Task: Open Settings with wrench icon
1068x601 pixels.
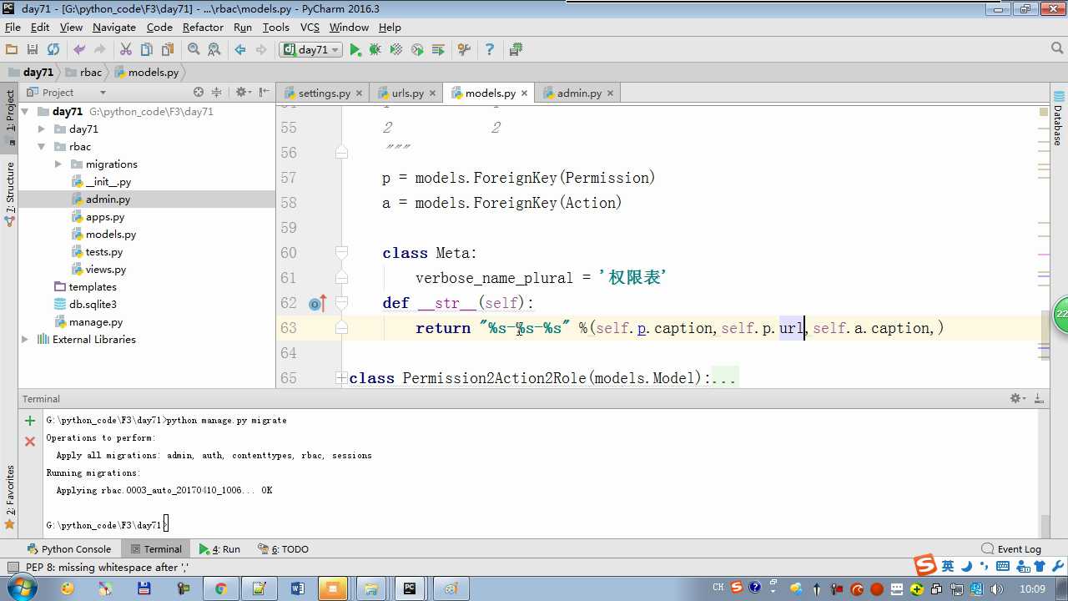Action: point(465,50)
